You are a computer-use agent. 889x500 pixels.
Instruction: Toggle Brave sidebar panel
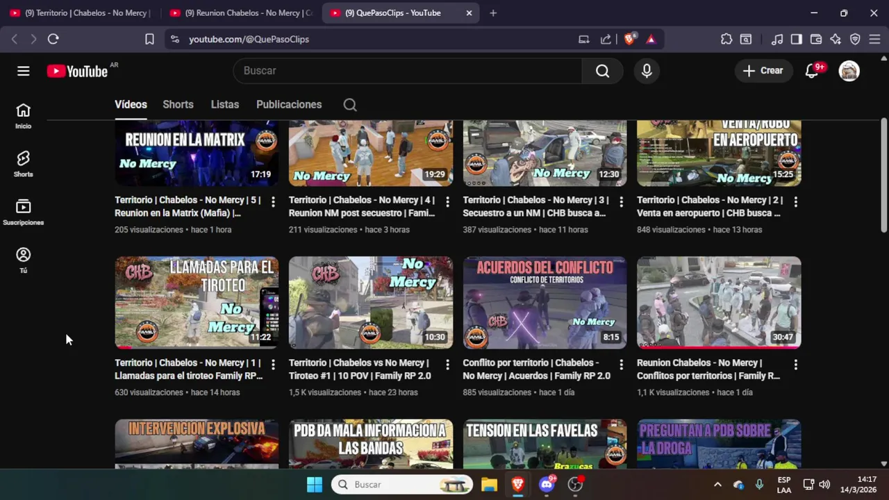[x=797, y=40]
